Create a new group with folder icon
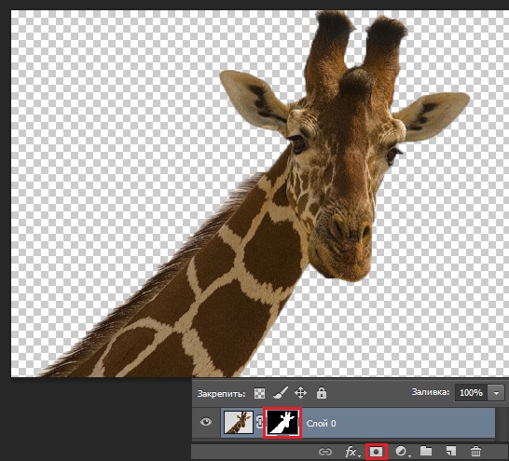 426,451
